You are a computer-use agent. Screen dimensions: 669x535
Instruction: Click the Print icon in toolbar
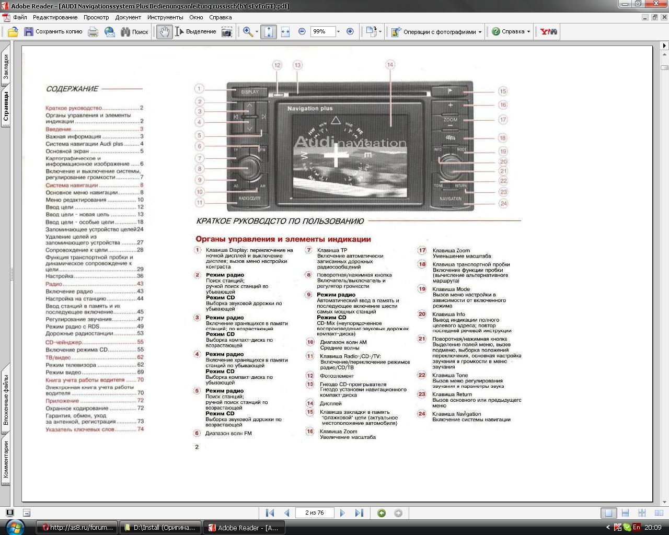[93, 32]
